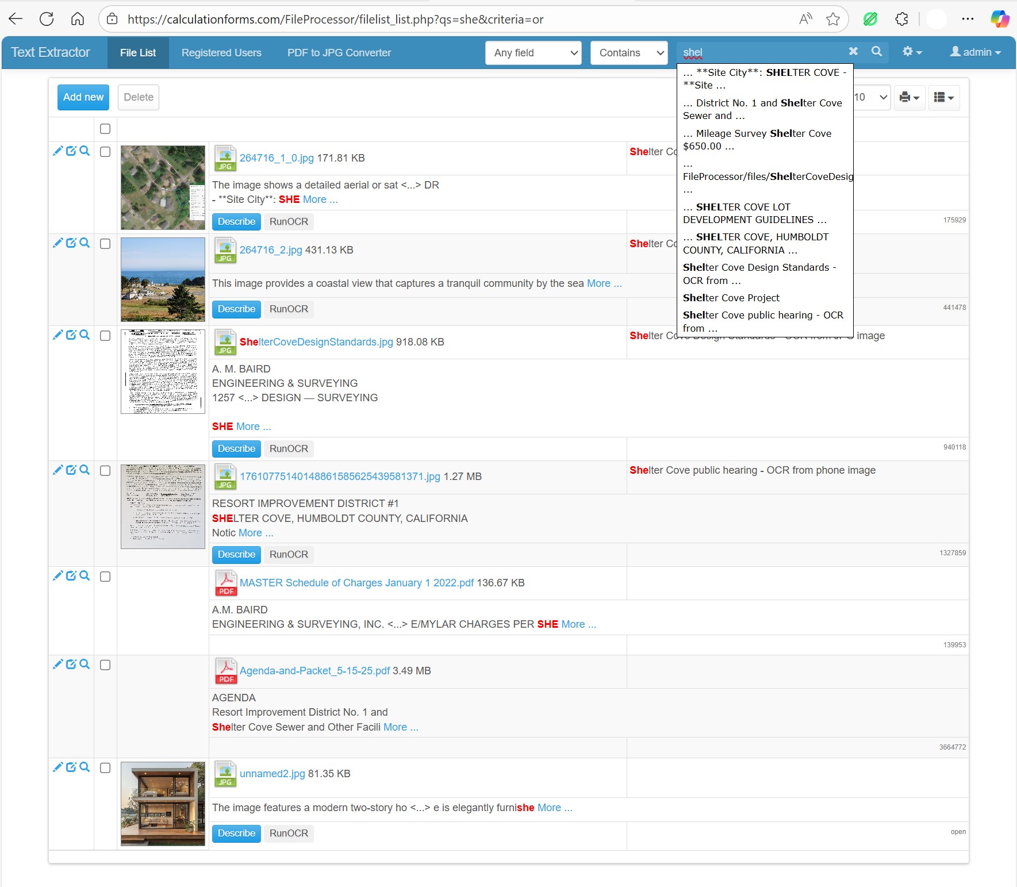Click inline edit icon for 264716_2.jpg row

point(71,243)
